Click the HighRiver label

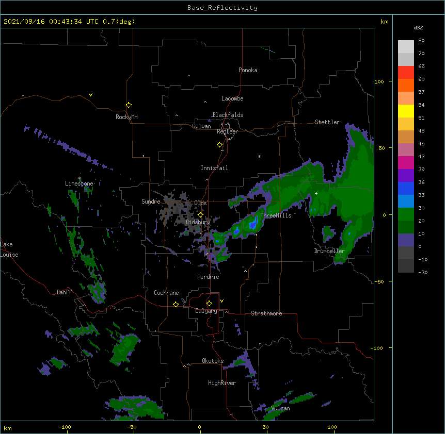click(222, 383)
